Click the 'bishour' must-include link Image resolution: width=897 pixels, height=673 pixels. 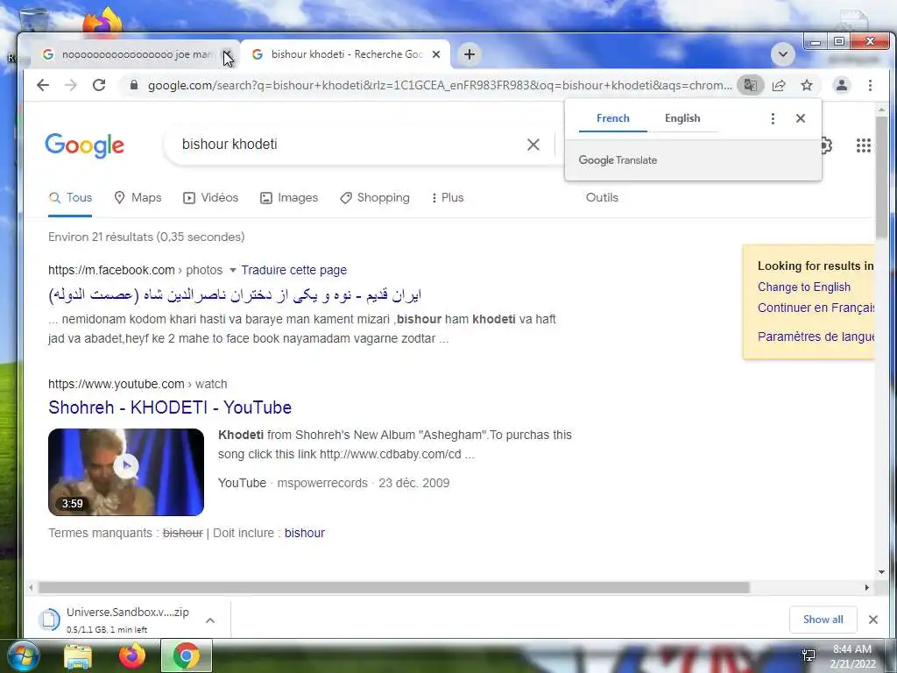pos(304,533)
